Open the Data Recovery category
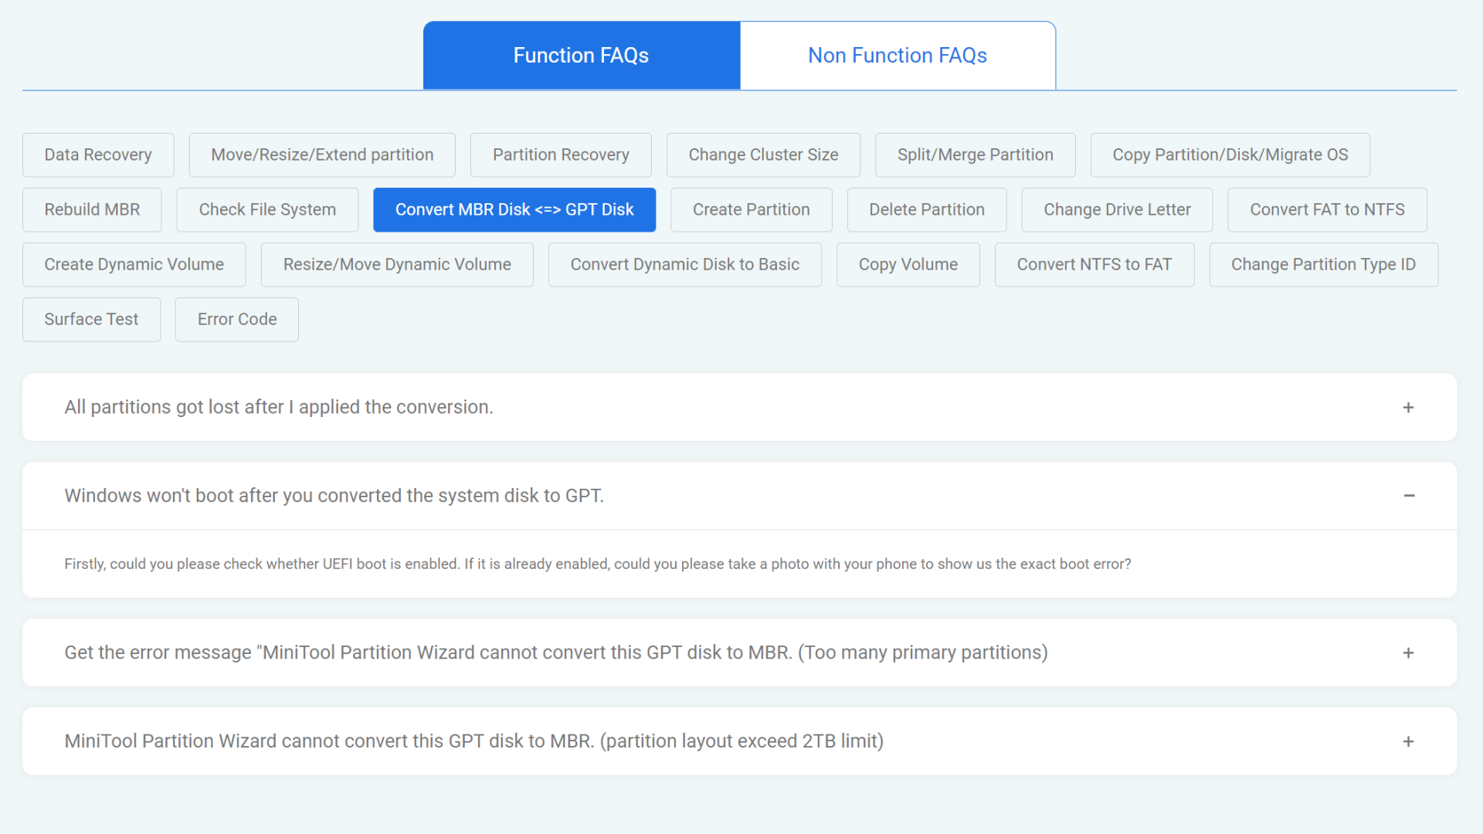1483x834 pixels. (98, 155)
